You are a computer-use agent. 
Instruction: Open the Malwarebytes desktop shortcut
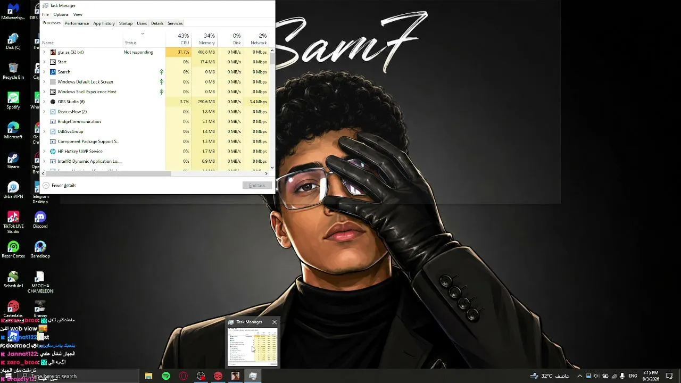pos(13,11)
